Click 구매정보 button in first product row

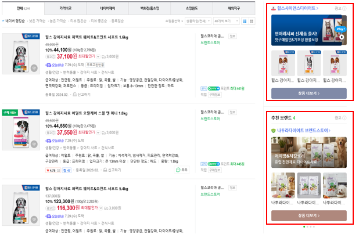click(x=215, y=95)
